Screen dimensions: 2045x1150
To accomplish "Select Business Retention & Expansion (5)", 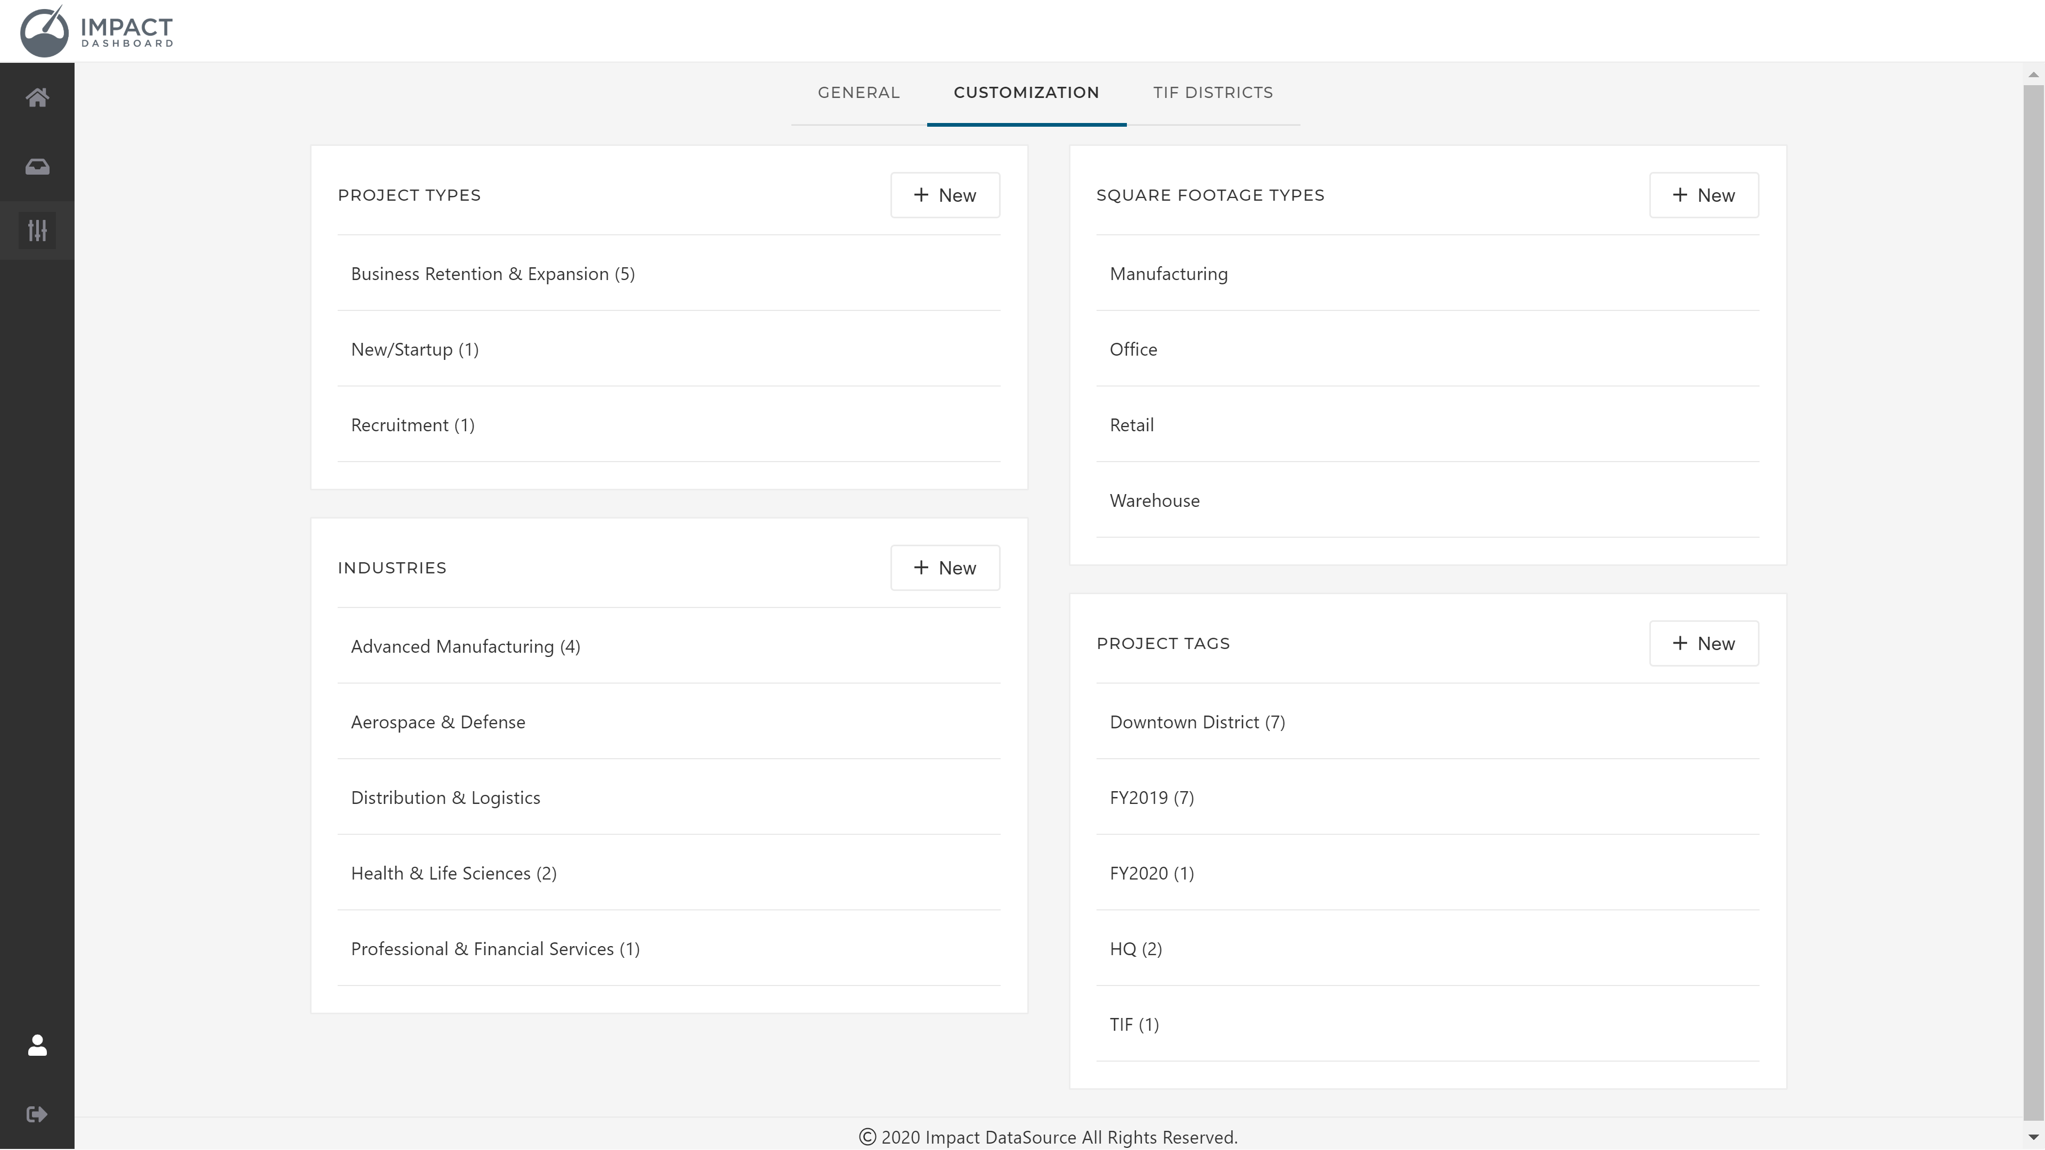I will tap(668, 274).
